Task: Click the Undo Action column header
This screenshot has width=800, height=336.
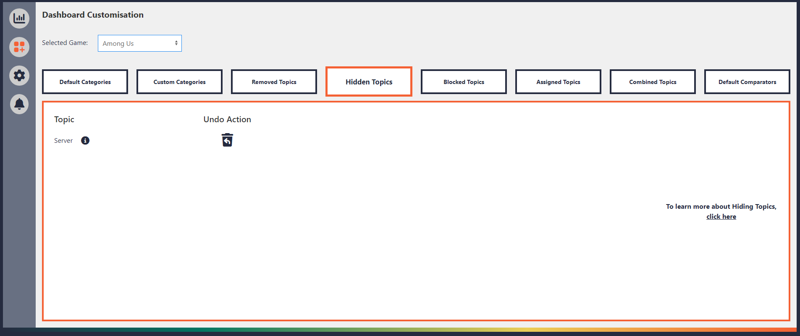Action: click(227, 119)
